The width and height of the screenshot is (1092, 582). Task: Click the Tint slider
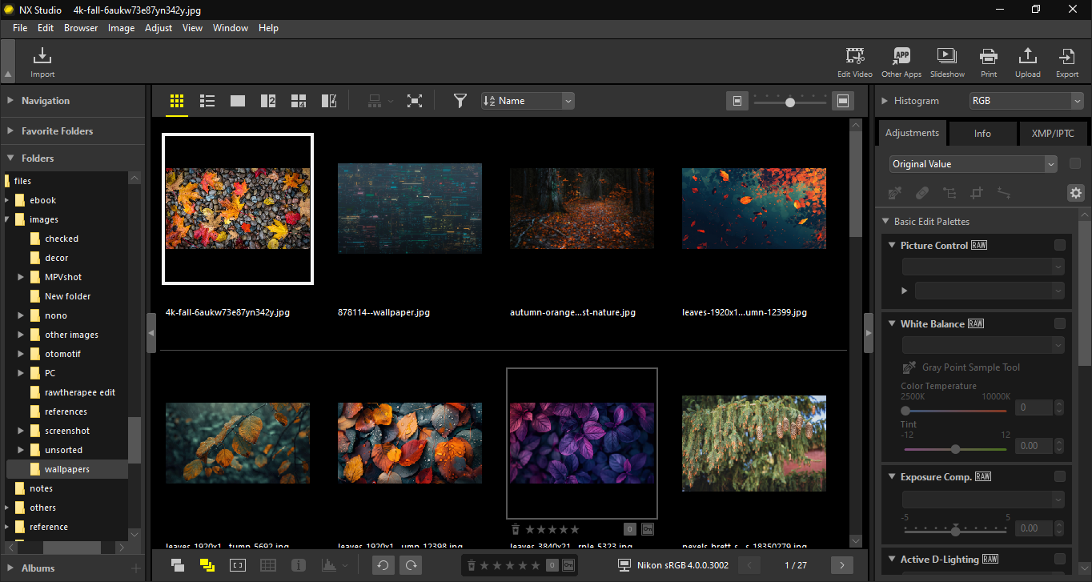point(955,449)
